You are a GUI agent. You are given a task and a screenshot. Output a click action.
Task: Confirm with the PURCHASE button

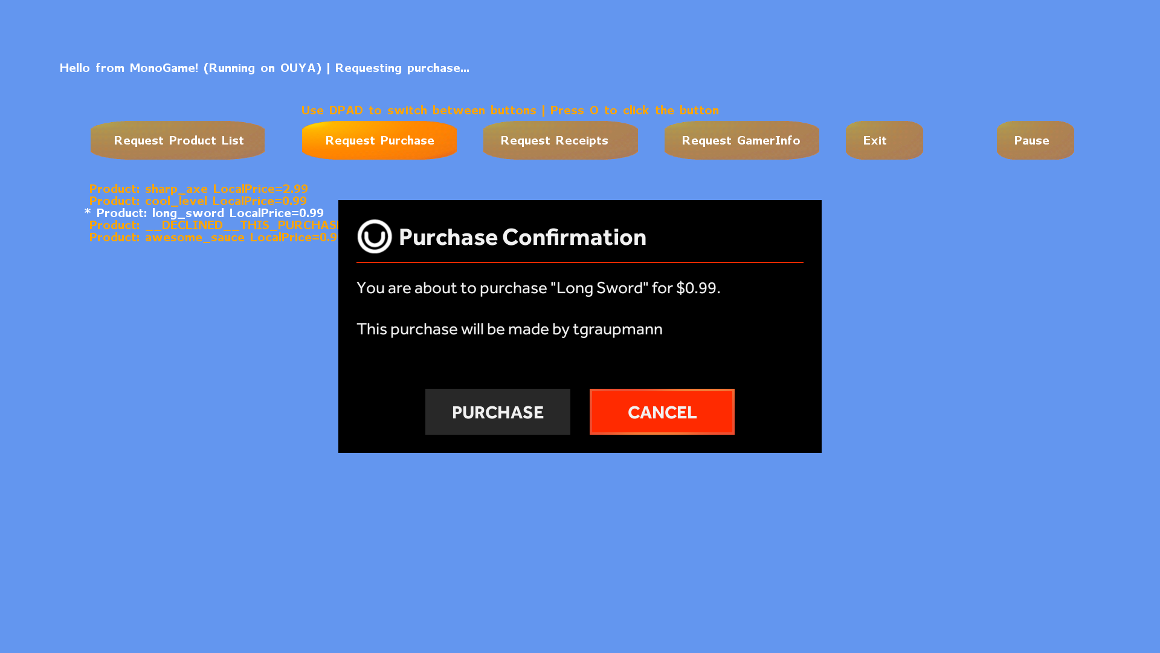pos(497,412)
